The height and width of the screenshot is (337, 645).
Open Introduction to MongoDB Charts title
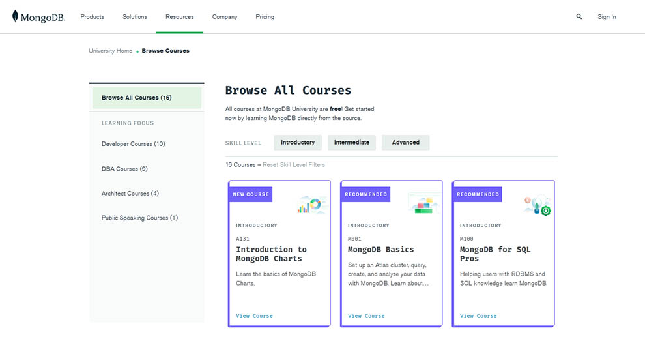point(272,254)
